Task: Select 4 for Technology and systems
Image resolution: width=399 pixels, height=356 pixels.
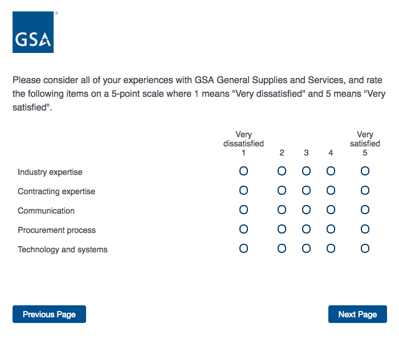Action: tap(331, 248)
